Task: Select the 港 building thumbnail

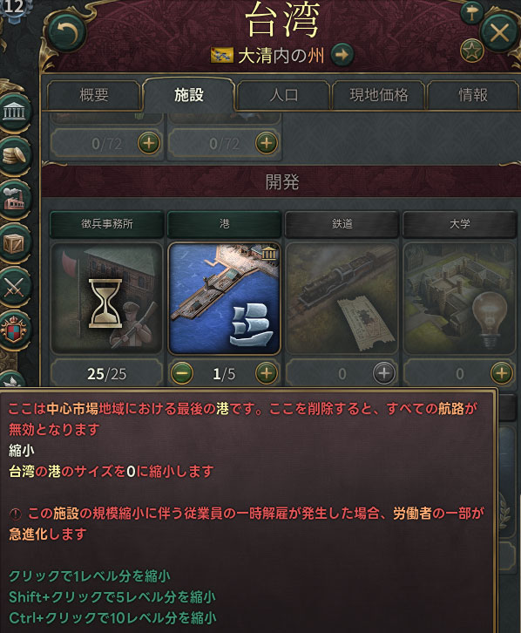Action: click(x=224, y=299)
